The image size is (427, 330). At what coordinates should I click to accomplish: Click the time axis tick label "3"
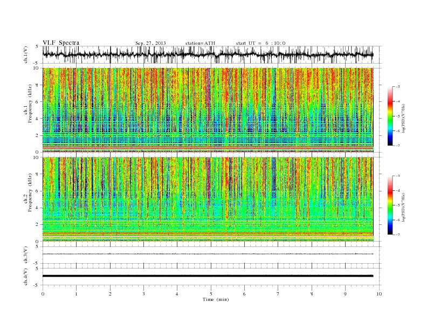[143, 294]
